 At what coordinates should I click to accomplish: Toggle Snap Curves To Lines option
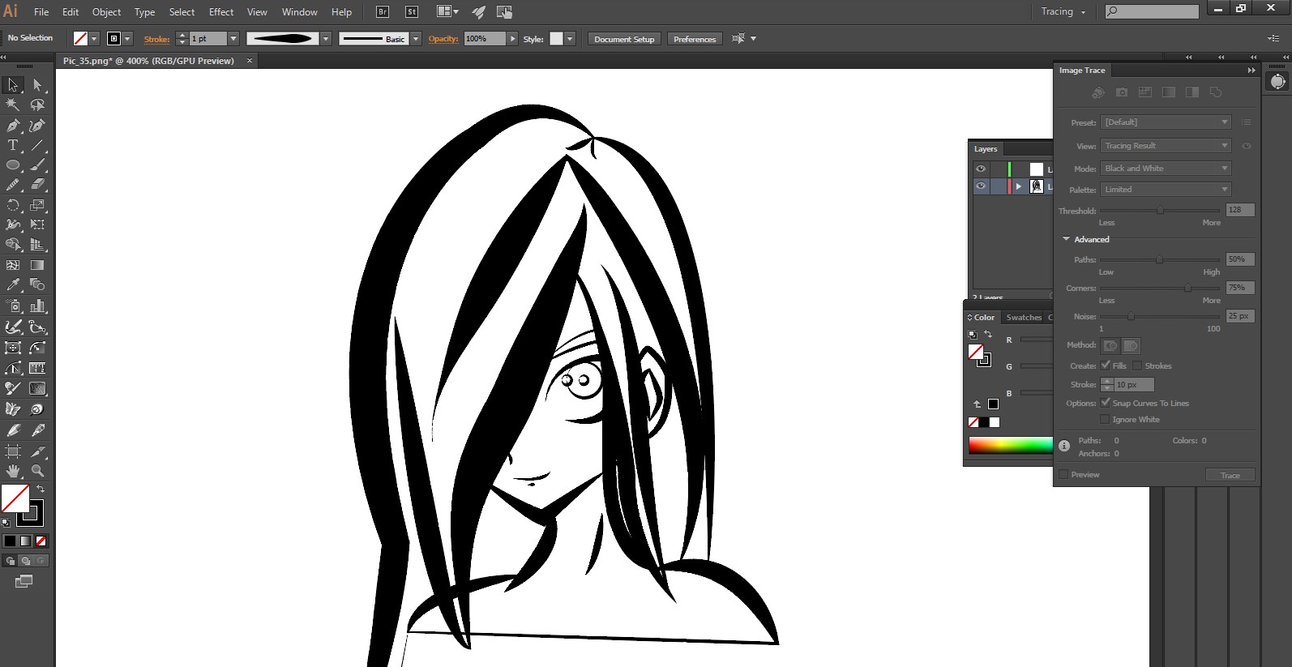tap(1106, 403)
